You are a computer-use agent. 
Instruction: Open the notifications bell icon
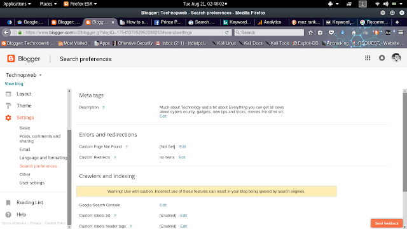coord(382,58)
